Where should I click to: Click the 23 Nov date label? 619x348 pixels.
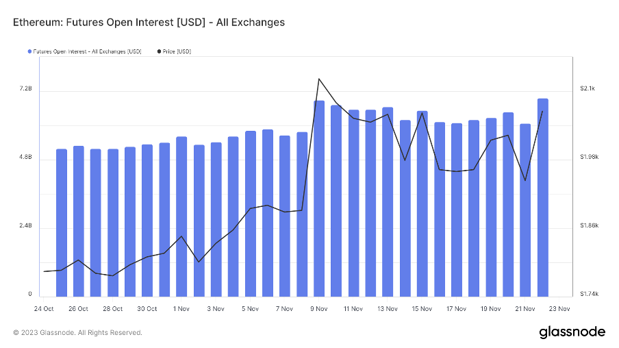coord(559,309)
